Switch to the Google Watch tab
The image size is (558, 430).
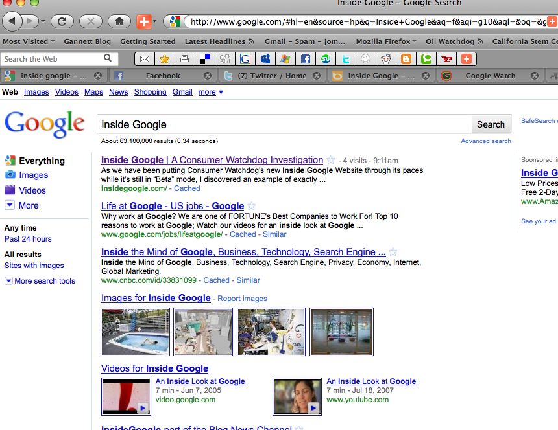click(x=490, y=76)
